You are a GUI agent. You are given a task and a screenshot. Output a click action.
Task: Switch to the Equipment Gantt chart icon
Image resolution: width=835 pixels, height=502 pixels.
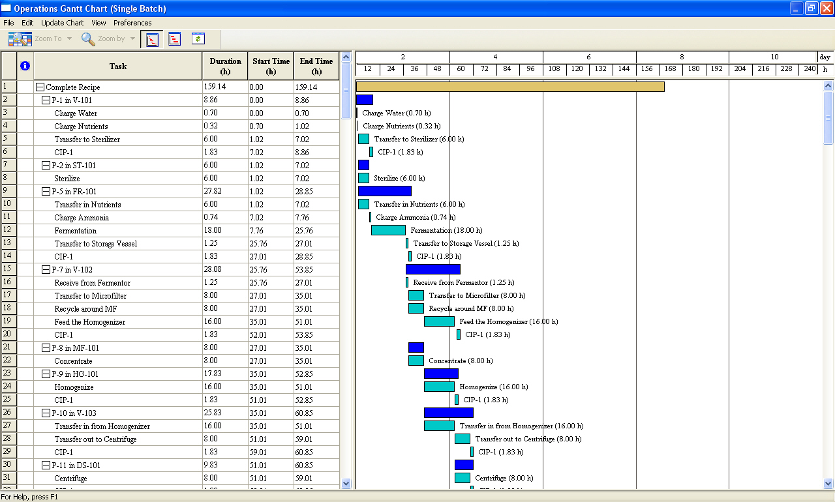175,39
